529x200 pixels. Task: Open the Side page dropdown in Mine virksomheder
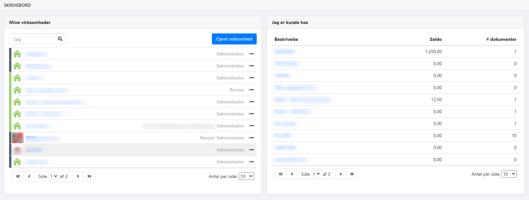click(x=54, y=176)
